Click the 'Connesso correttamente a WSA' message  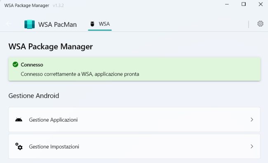[x=80, y=74]
